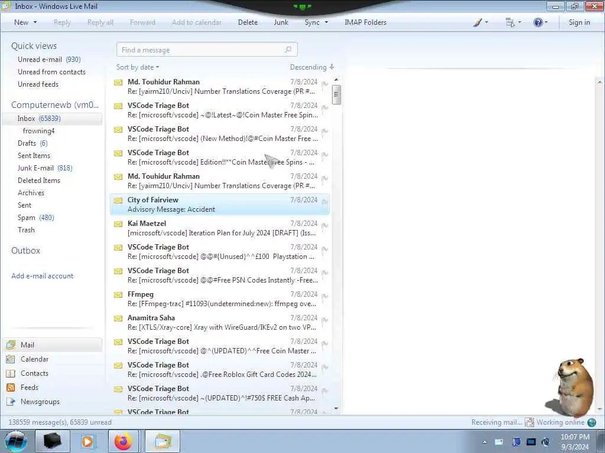Viewport: 605px width, 453px height.
Task: Open Unread feeds quick view
Action: (x=38, y=84)
